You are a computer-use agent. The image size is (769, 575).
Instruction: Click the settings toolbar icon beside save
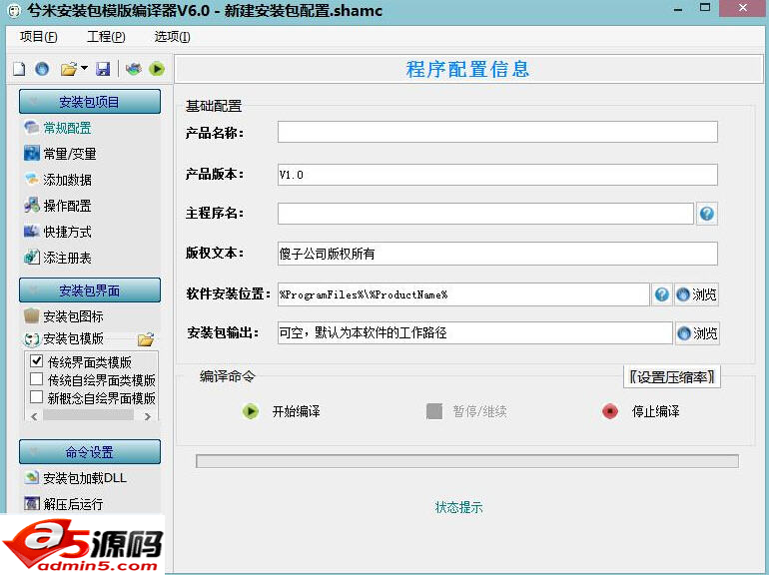click(x=134, y=69)
